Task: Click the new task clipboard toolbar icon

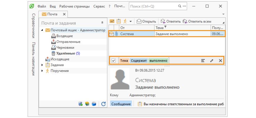Action: click(119, 21)
